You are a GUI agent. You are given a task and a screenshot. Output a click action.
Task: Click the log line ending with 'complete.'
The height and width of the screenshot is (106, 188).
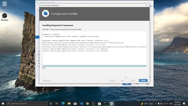tap(75, 49)
